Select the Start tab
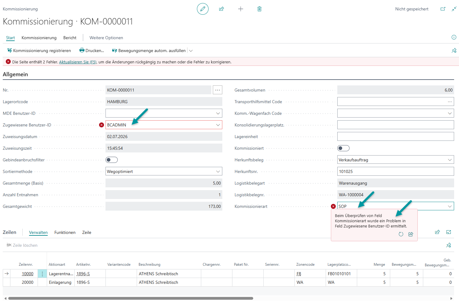This screenshot has height=304, width=459. pyautogui.click(x=10, y=38)
